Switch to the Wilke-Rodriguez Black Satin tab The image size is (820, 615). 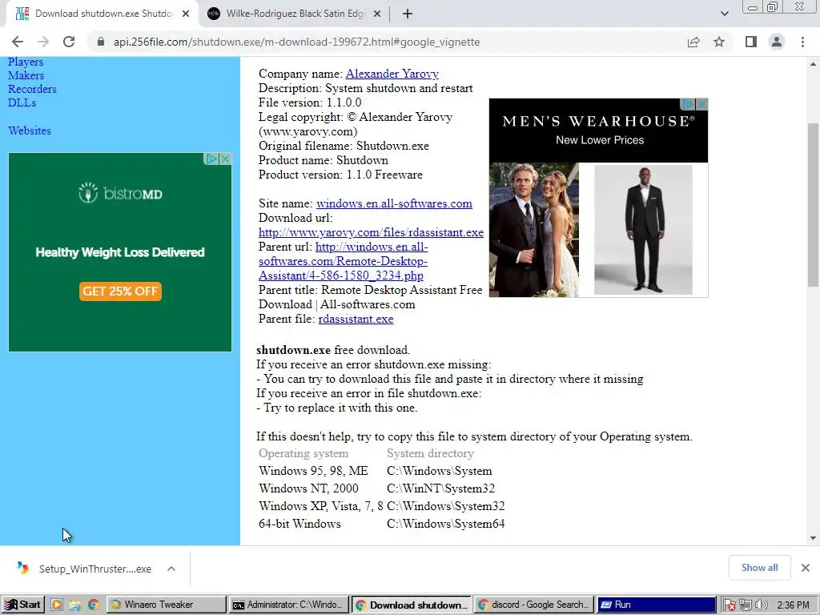click(295, 14)
